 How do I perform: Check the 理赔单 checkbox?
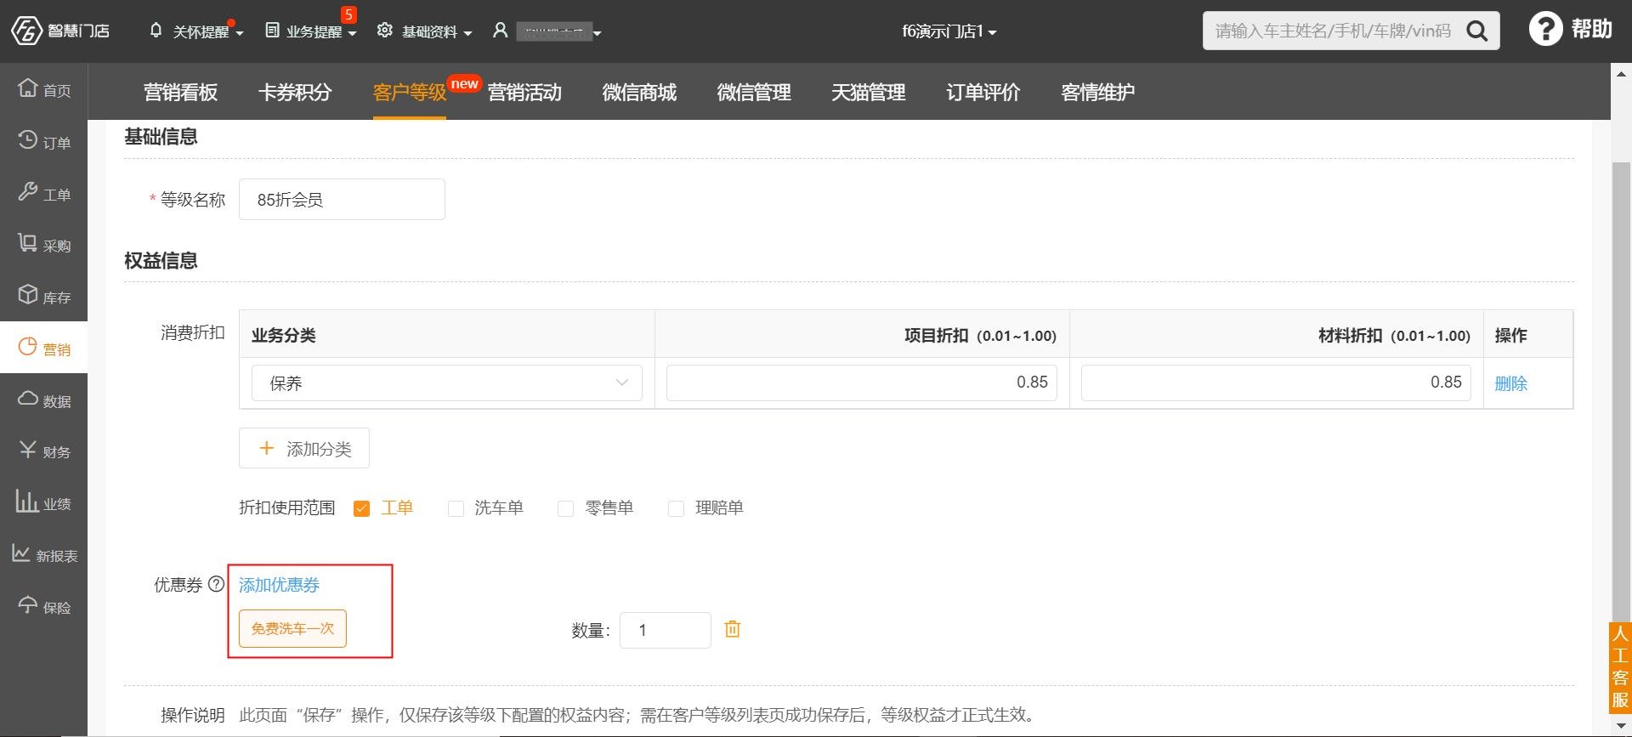(676, 508)
